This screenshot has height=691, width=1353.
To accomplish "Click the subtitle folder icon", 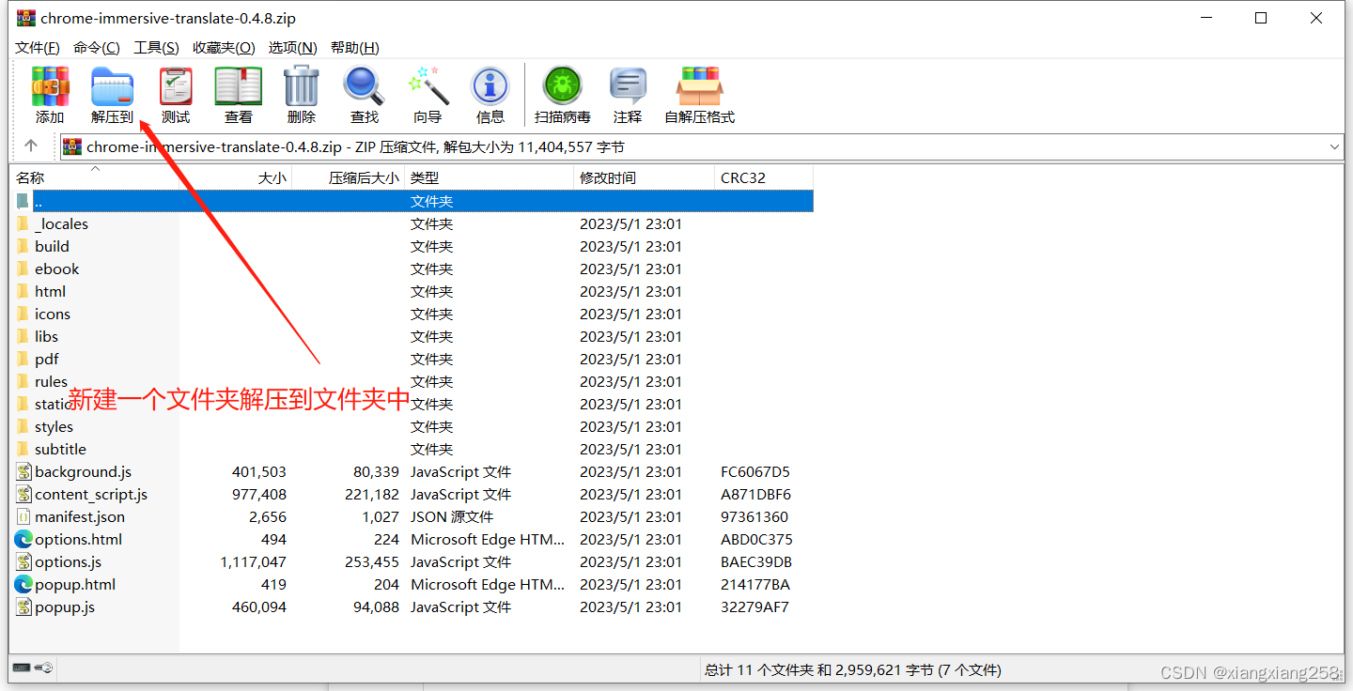I will tap(23, 450).
